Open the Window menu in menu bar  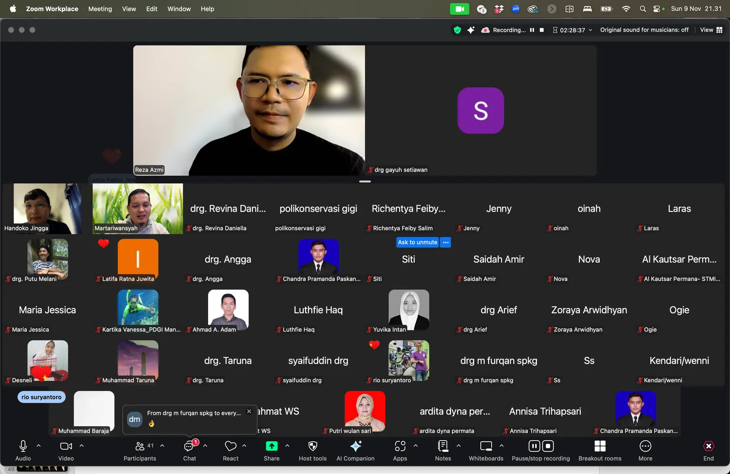(179, 9)
